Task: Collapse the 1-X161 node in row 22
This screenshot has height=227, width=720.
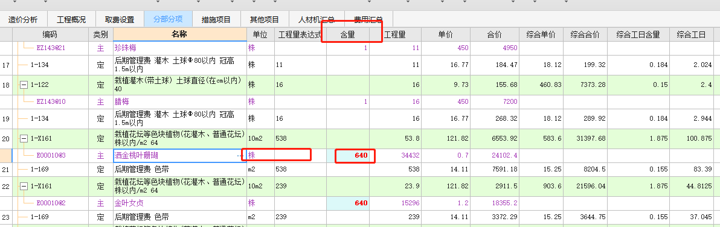Action: tap(24, 186)
